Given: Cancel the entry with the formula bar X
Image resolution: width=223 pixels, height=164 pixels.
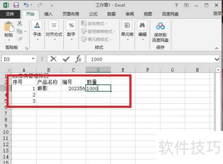Looking at the screenshot, I should pyautogui.click(x=54, y=59).
